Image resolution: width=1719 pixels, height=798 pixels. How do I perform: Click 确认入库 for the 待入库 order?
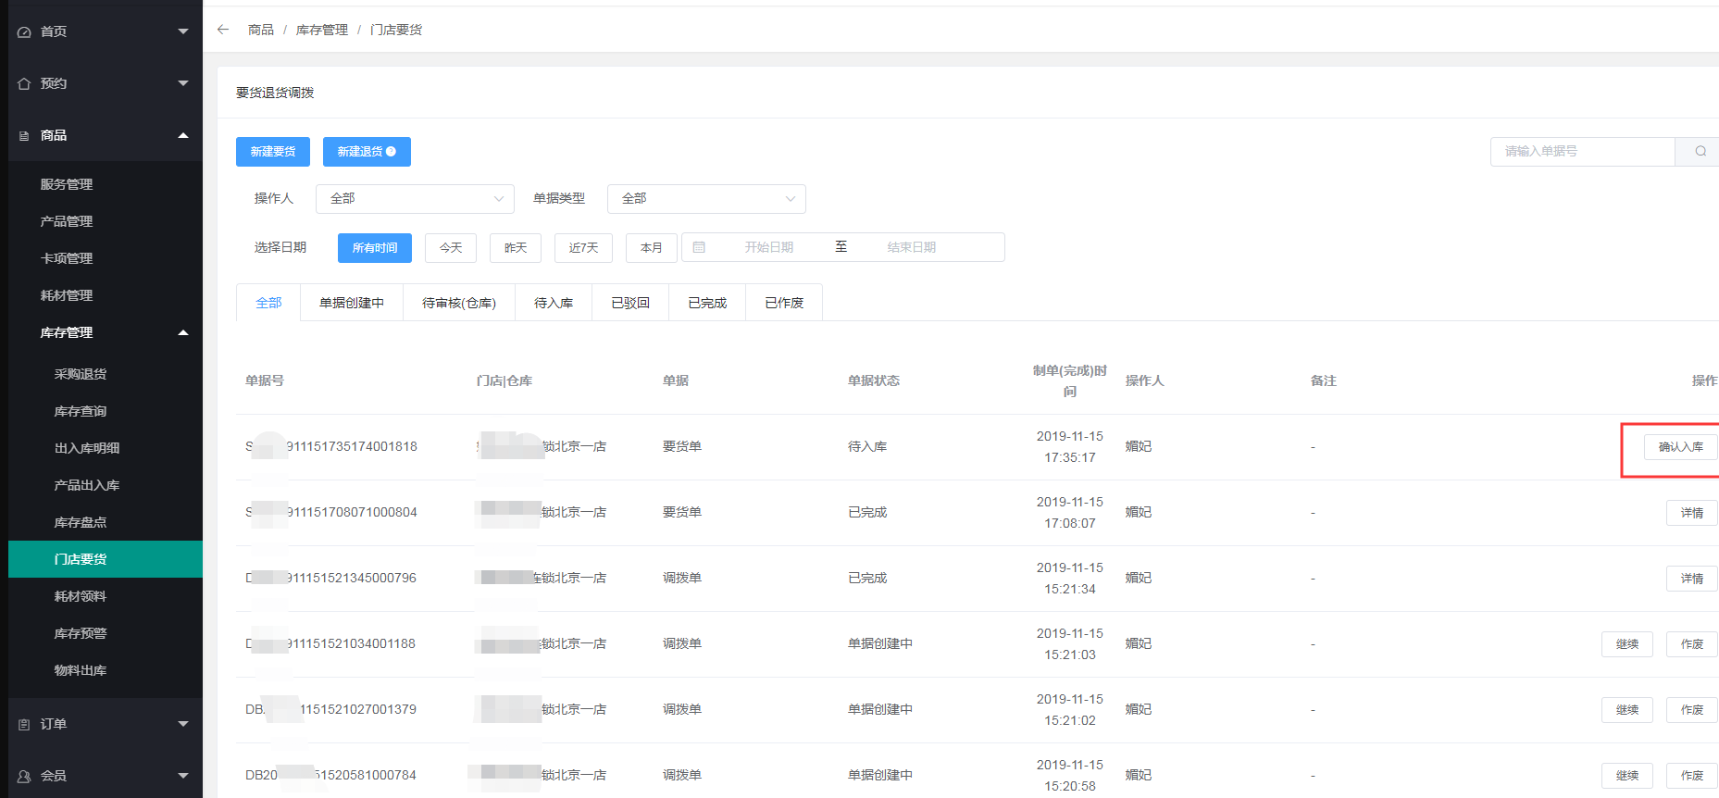click(x=1680, y=447)
